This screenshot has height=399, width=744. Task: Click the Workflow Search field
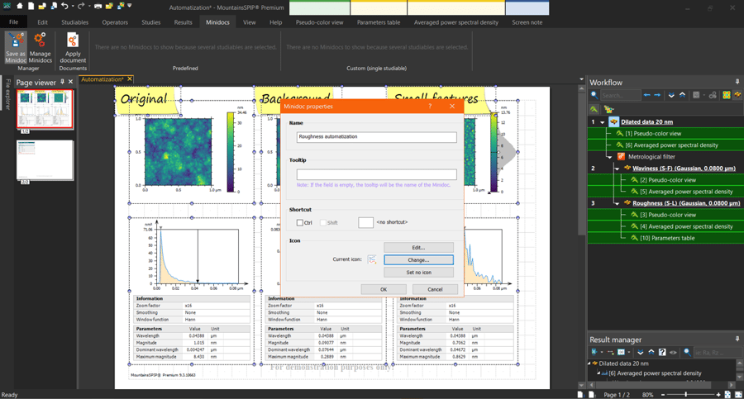pos(620,95)
